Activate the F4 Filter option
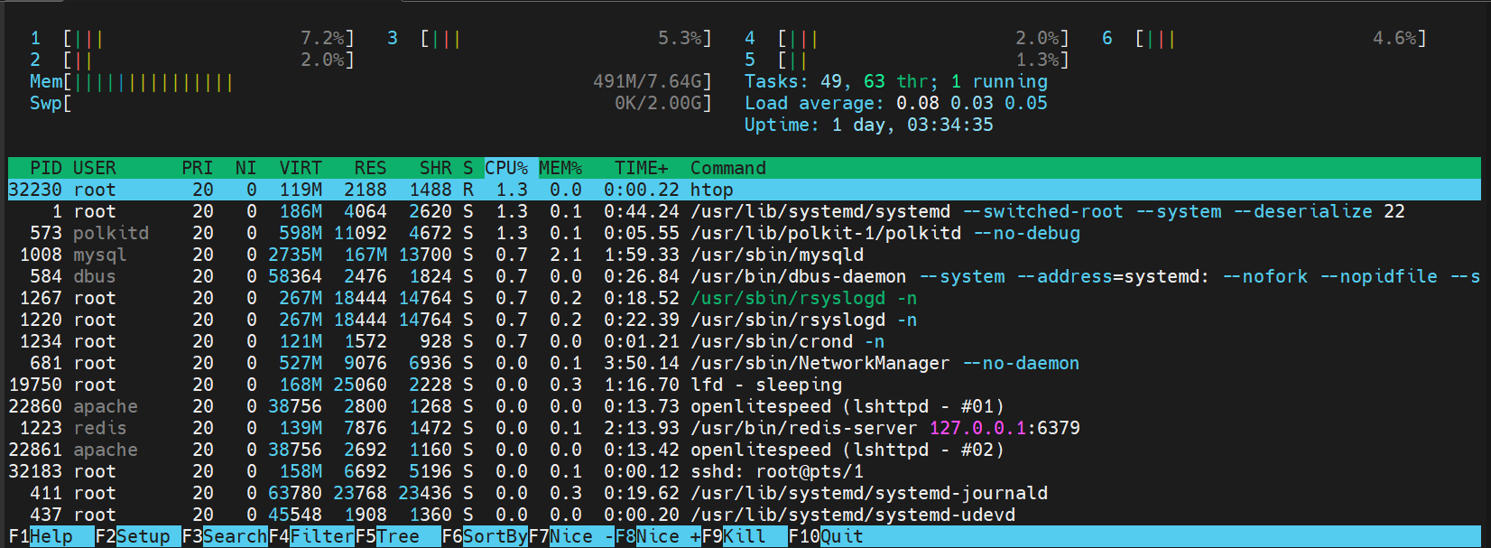1491x548 pixels. [312, 536]
